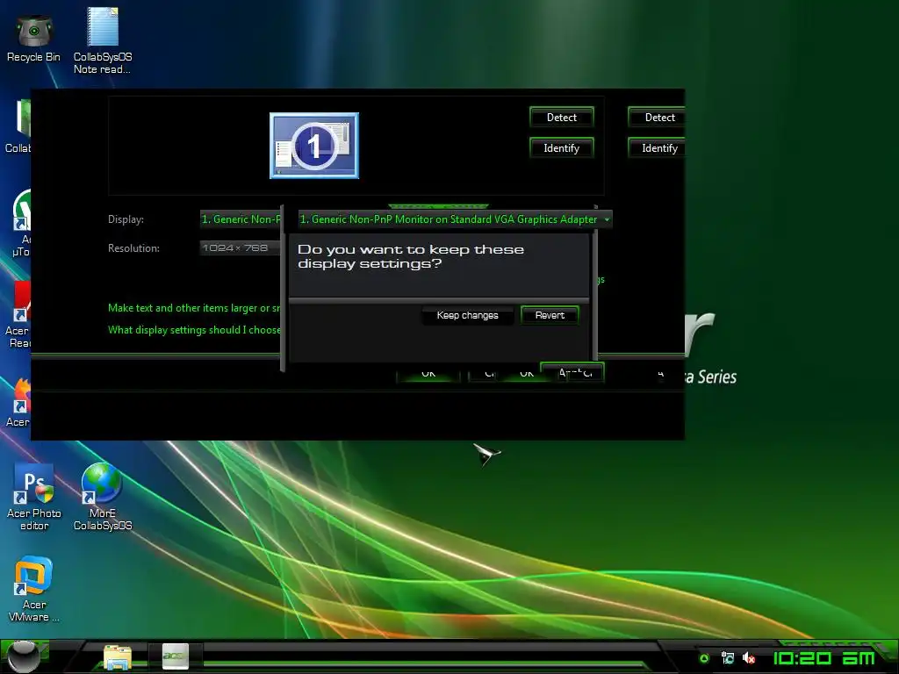Select the monitor 1 thumbnail
This screenshot has width=899, height=674.
[x=314, y=146]
